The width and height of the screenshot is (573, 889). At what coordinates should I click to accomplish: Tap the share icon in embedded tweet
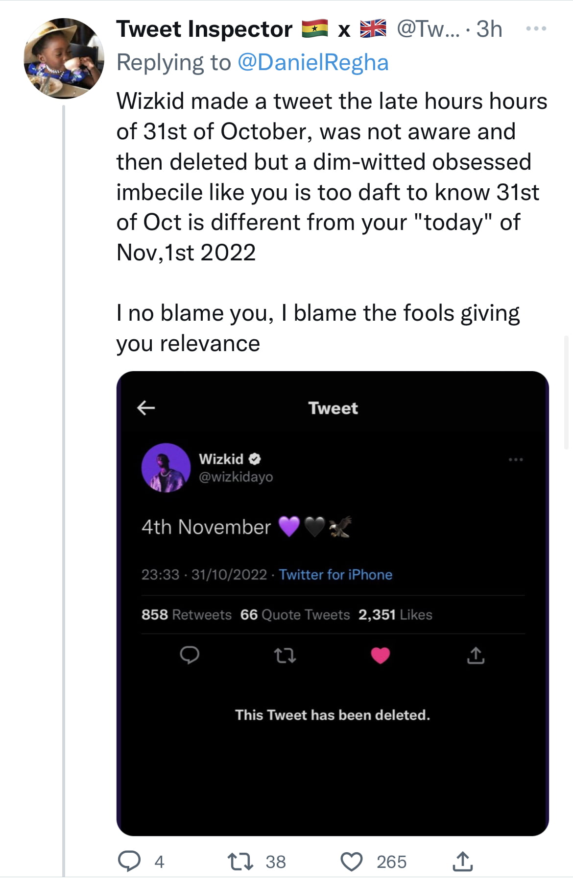tap(476, 655)
